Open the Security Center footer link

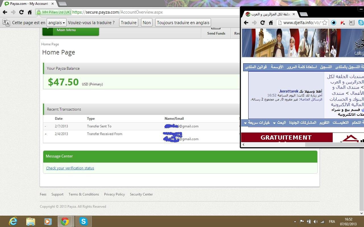141,194
